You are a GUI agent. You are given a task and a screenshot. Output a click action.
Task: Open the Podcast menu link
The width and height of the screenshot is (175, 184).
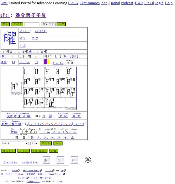tap(127, 3)
